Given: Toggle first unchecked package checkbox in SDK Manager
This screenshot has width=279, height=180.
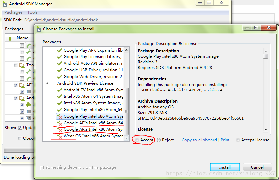Looking at the screenshot, I should pos(22,46).
